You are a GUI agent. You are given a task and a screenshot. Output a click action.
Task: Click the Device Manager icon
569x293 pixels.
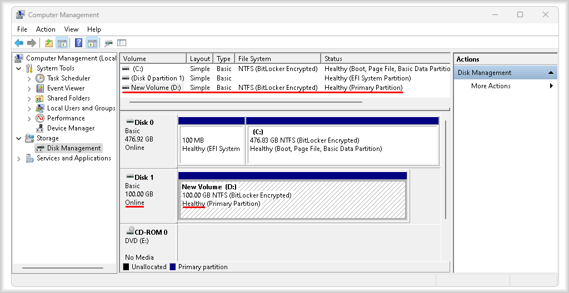pyautogui.click(x=40, y=128)
